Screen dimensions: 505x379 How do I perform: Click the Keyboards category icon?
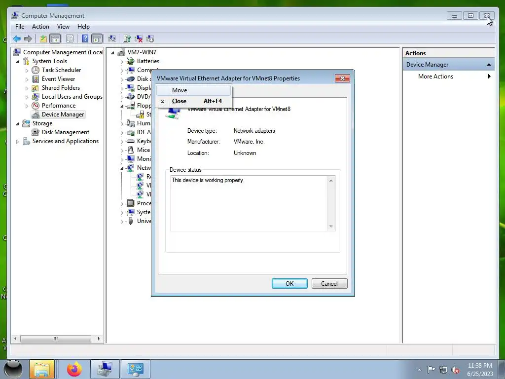point(130,141)
